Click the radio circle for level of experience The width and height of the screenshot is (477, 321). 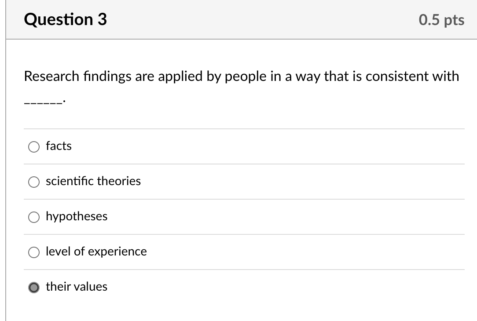point(34,252)
